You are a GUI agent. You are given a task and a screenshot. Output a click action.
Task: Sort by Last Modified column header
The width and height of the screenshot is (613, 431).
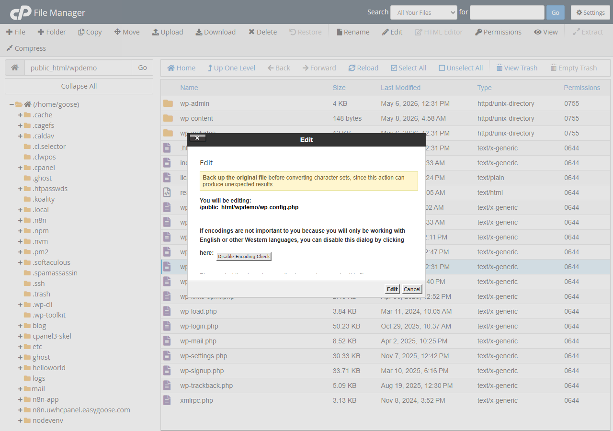400,88
